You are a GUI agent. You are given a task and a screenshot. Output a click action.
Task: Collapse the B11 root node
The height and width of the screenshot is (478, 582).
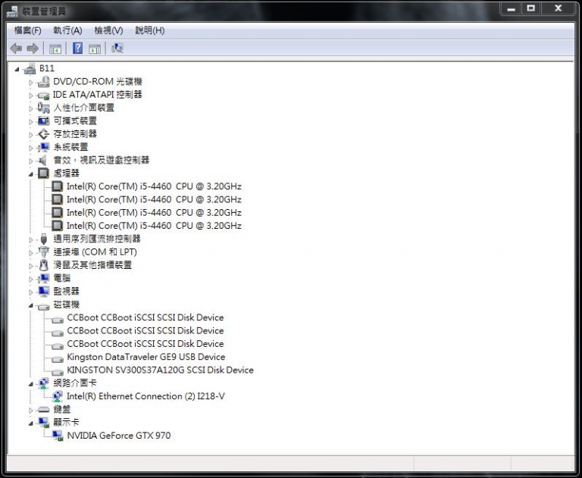pyautogui.click(x=17, y=69)
